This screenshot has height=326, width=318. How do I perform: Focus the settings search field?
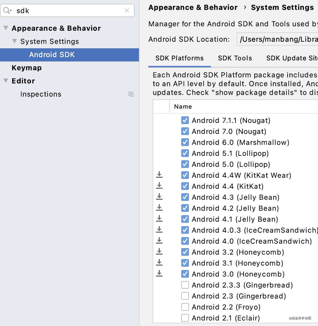[67, 10]
